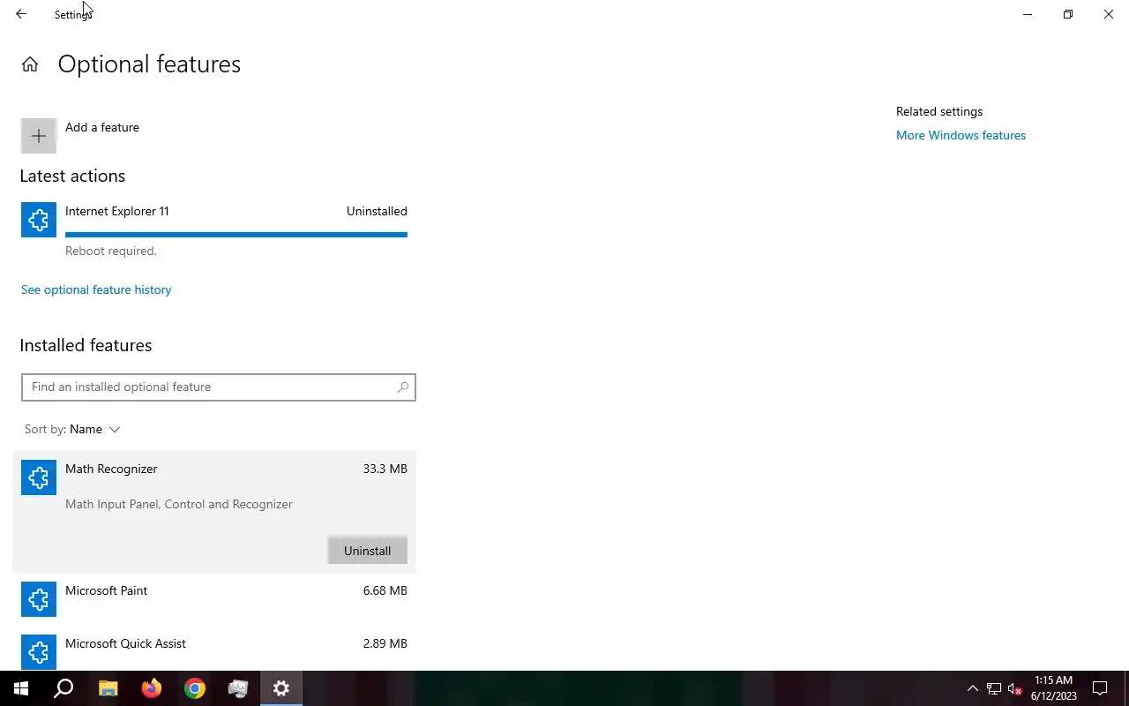The height and width of the screenshot is (706, 1129).
Task: Open taskbar Search
Action: [x=64, y=688]
